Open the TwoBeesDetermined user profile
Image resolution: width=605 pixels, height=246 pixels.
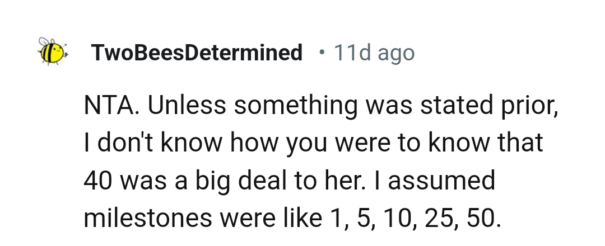pos(196,53)
